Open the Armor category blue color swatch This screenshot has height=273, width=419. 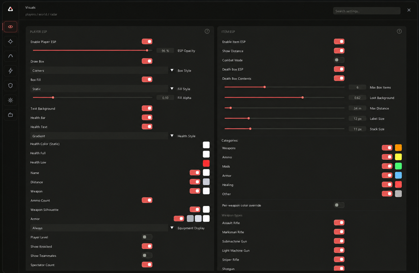click(x=398, y=175)
